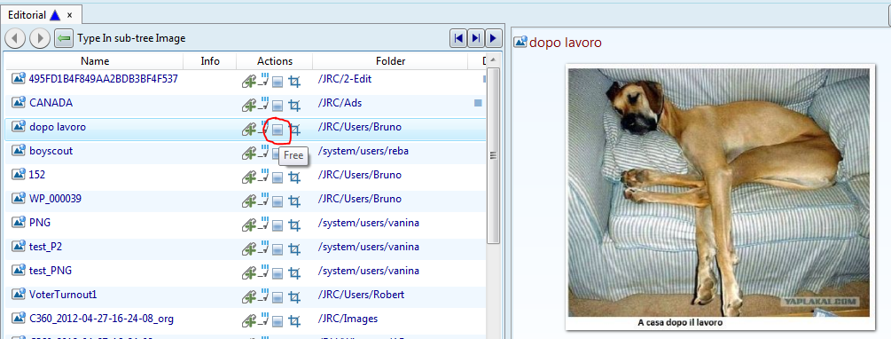Click checklist action icon for WP_000039 row
The image size is (891, 339).
point(263,200)
